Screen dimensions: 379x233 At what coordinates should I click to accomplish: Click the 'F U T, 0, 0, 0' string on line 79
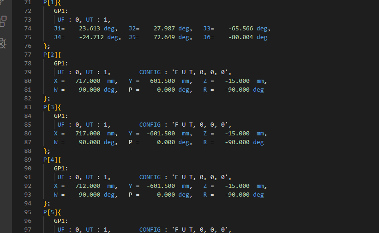coord(200,72)
